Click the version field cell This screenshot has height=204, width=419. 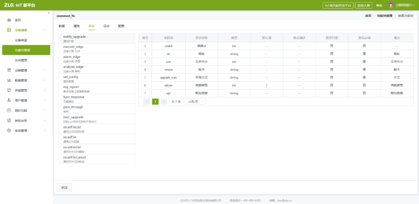click(169, 69)
